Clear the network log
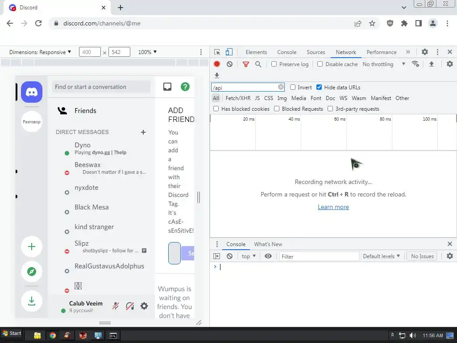Screen dimensions: 457x343 click(230, 64)
